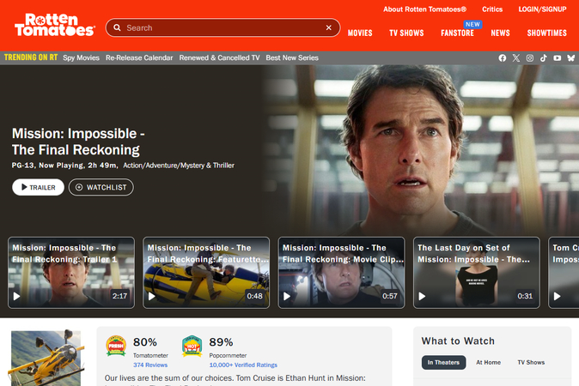Open Rotten Tomatoes Facebook page icon

coord(503,57)
